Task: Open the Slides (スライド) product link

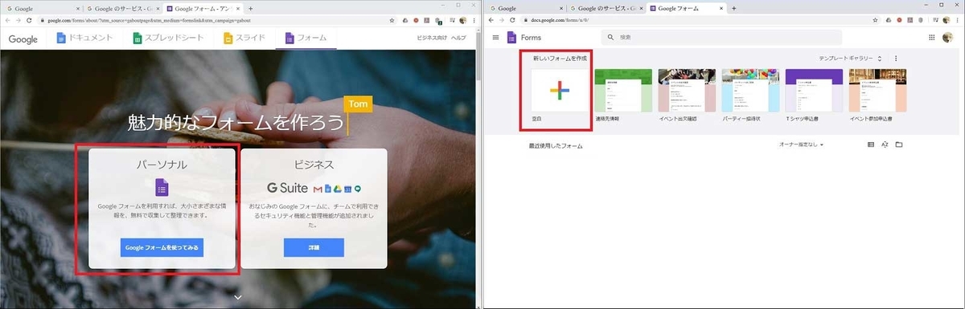Action: (244, 38)
